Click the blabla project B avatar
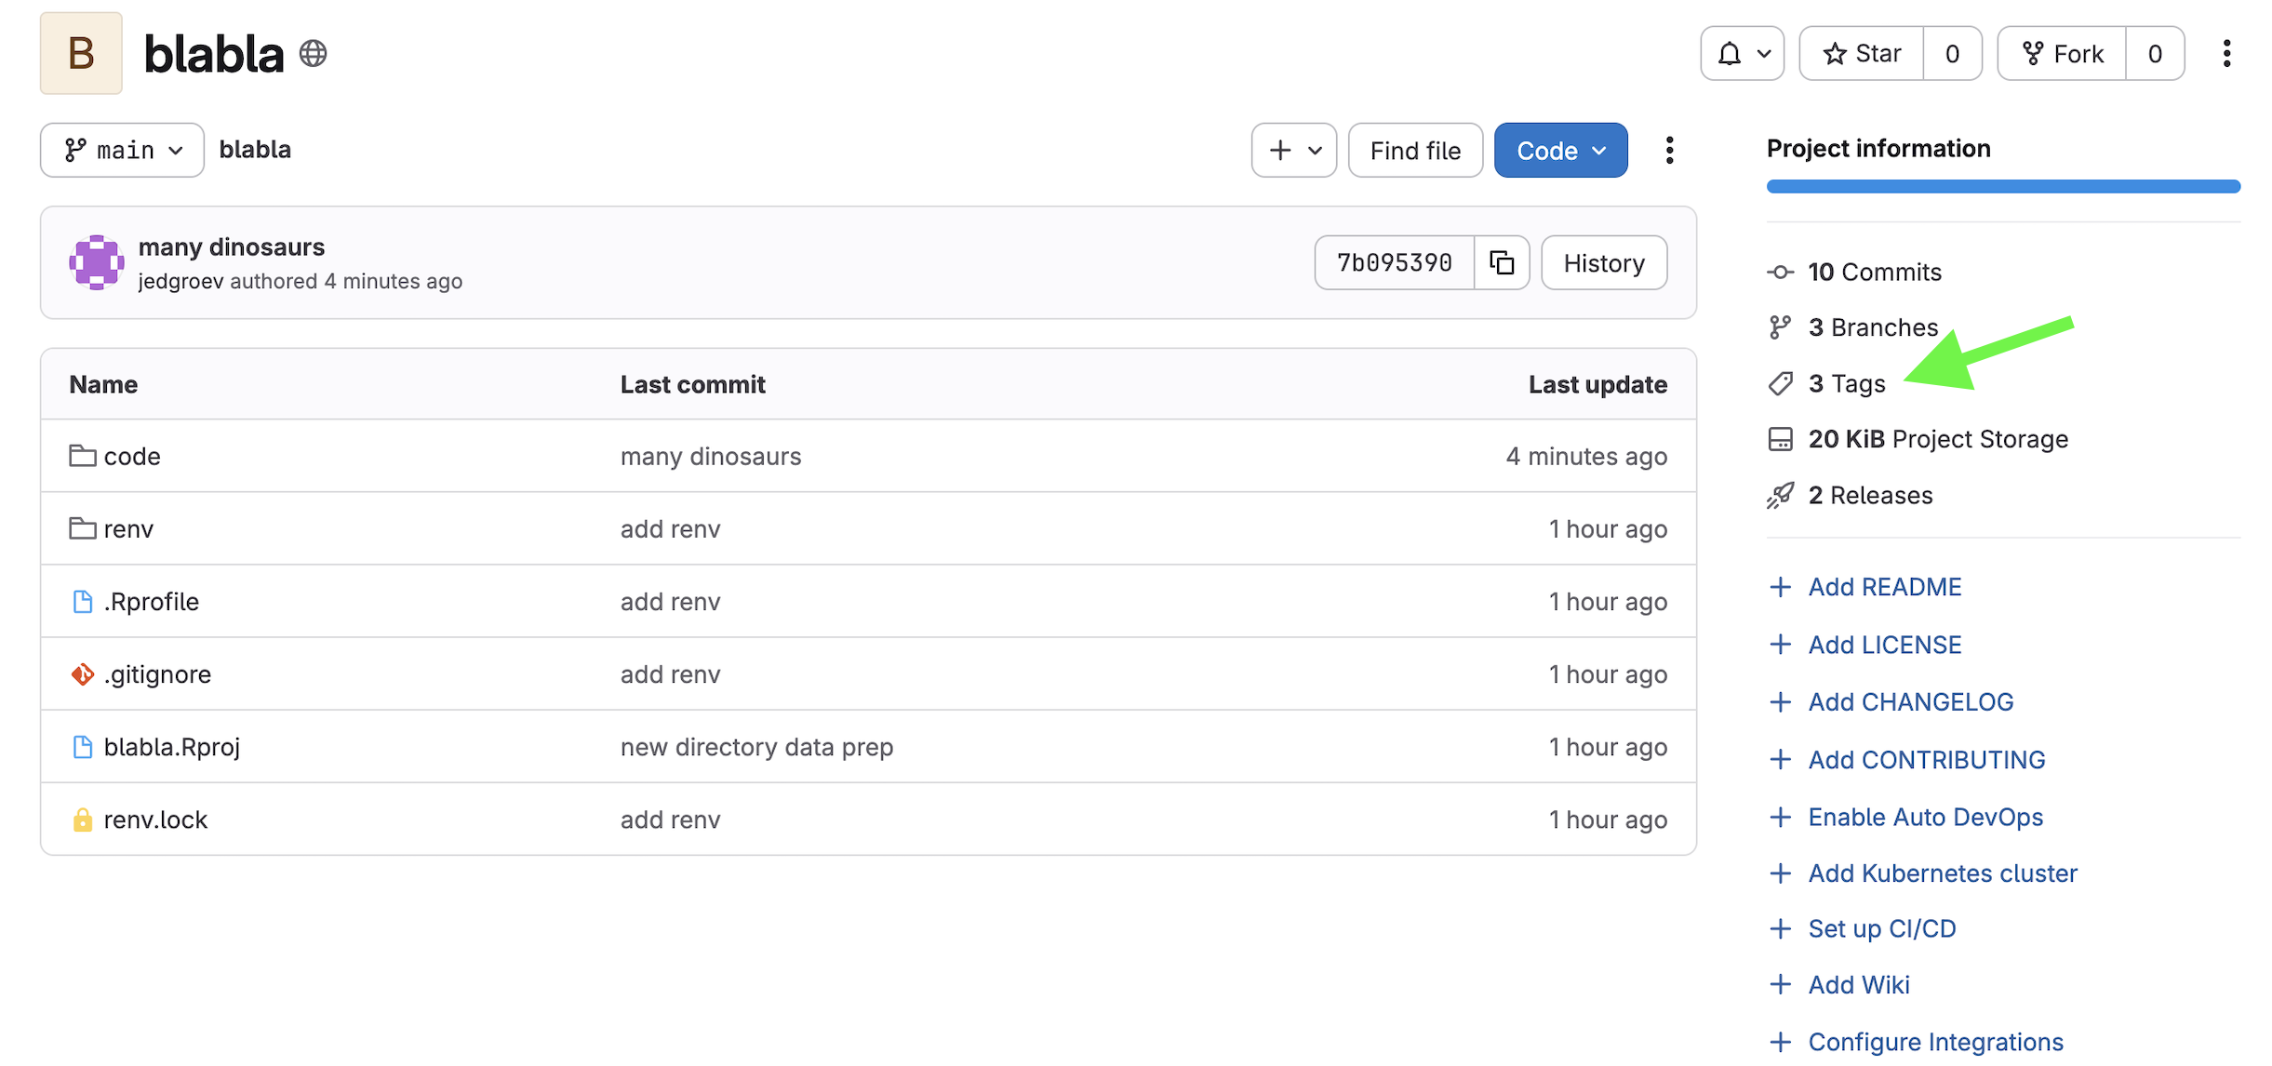This screenshot has height=1066, width=2272. (81, 54)
